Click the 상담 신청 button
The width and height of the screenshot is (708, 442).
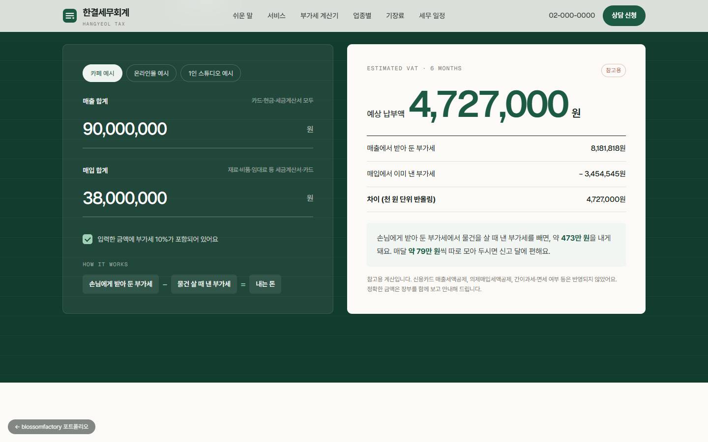coord(624,16)
